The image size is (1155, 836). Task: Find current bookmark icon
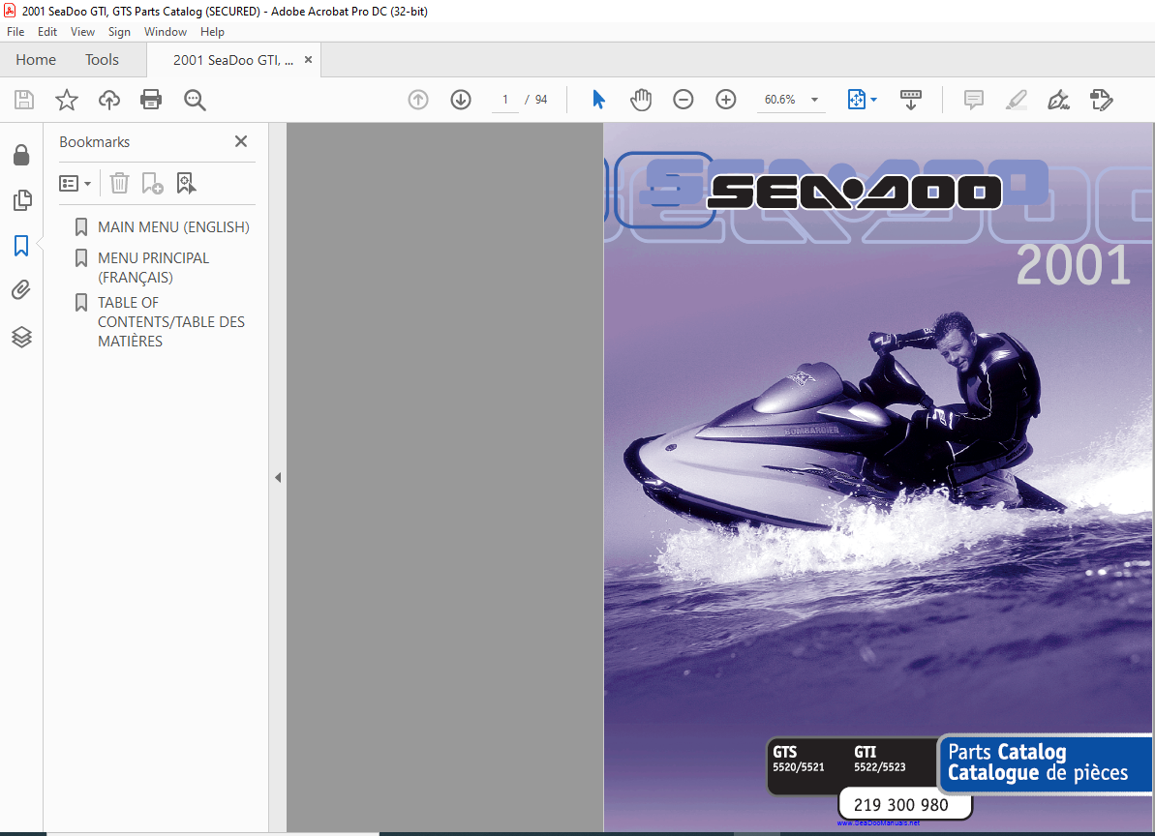[x=186, y=183]
